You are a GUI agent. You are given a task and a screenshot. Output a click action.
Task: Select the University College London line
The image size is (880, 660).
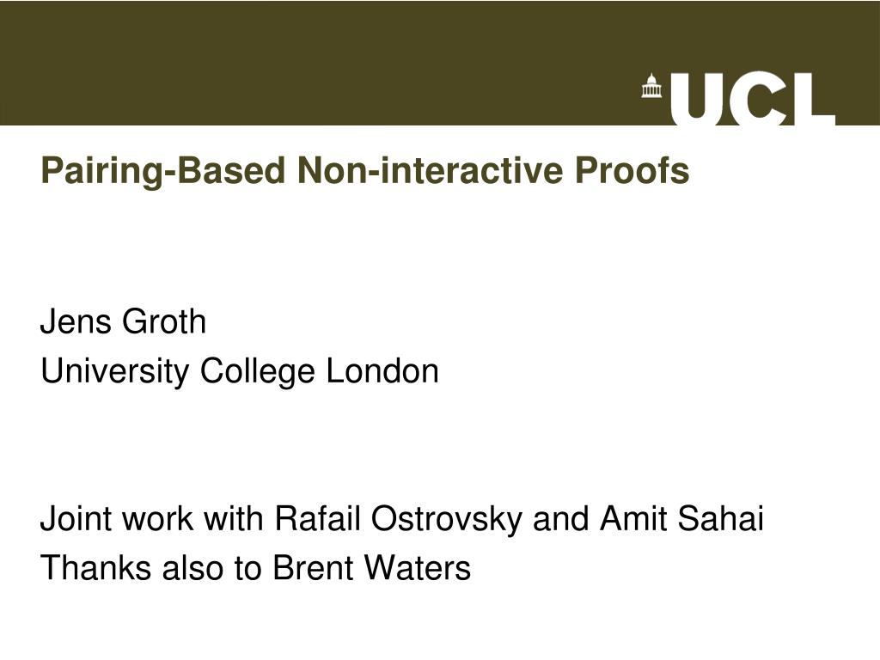coord(240,372)
